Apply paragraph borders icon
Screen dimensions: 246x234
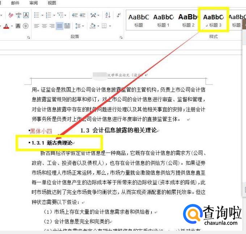pos(104,26)
